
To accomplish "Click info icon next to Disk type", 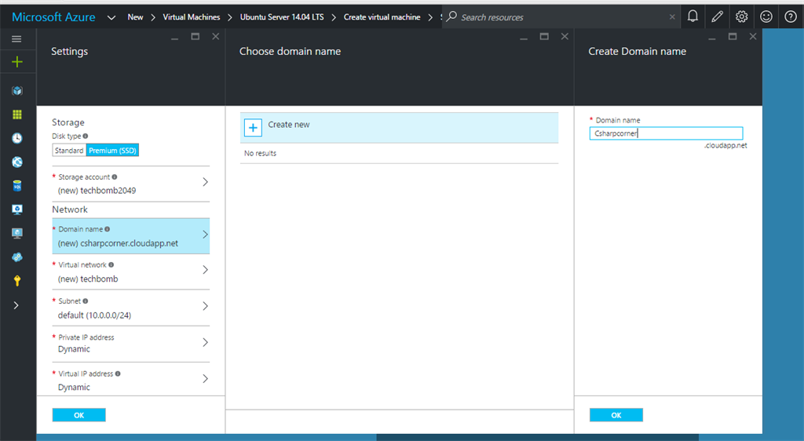I will [x=86, y=137].
